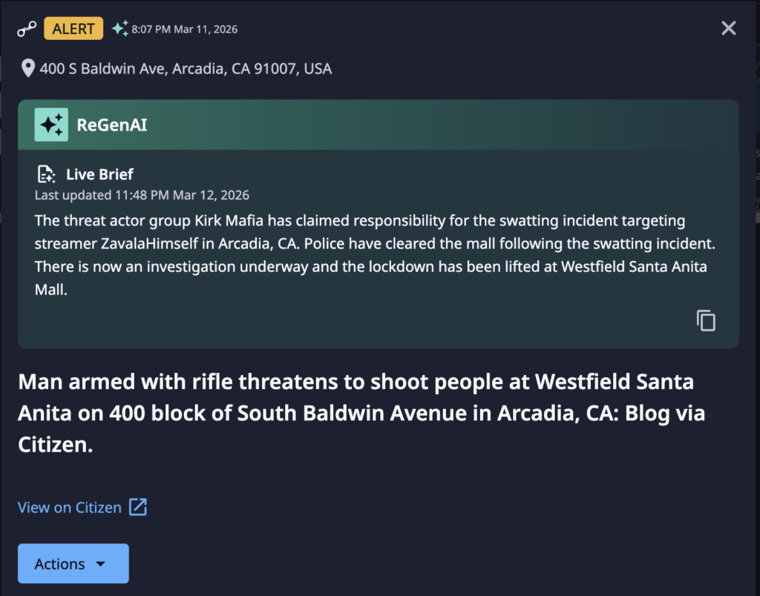
Task: Click the location pin icon
Action: tap(28, 69)
